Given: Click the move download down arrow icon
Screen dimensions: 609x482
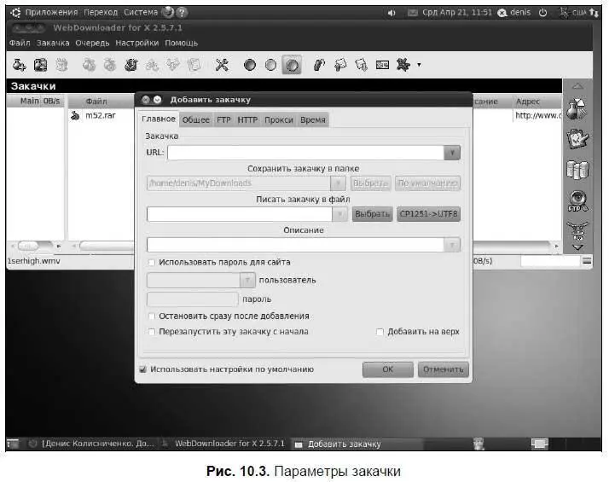Looking at the screenshot, I should [x=361, y=65].
